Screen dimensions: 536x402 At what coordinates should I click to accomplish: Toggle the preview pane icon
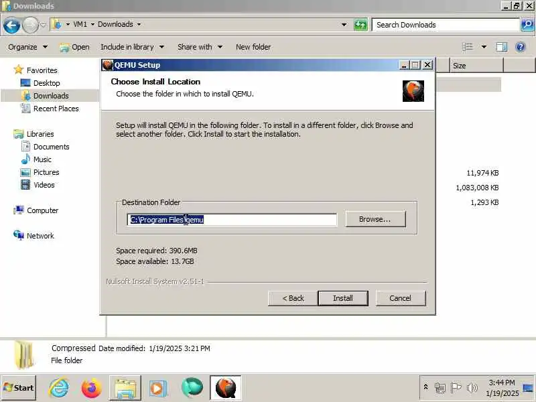[x=501, y=47]
